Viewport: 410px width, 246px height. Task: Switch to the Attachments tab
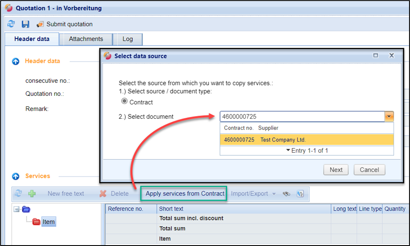click(86, 39)
